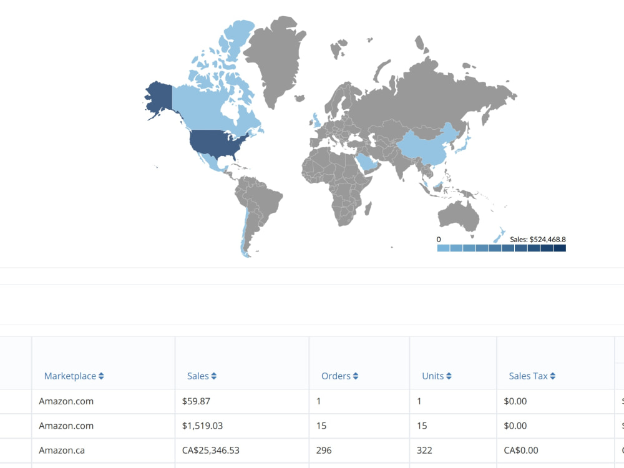Viewport: 624px width, 468px height.
Task: Click the 'Sales: $524,468.8' legend label
Action: tap(538, 240)
